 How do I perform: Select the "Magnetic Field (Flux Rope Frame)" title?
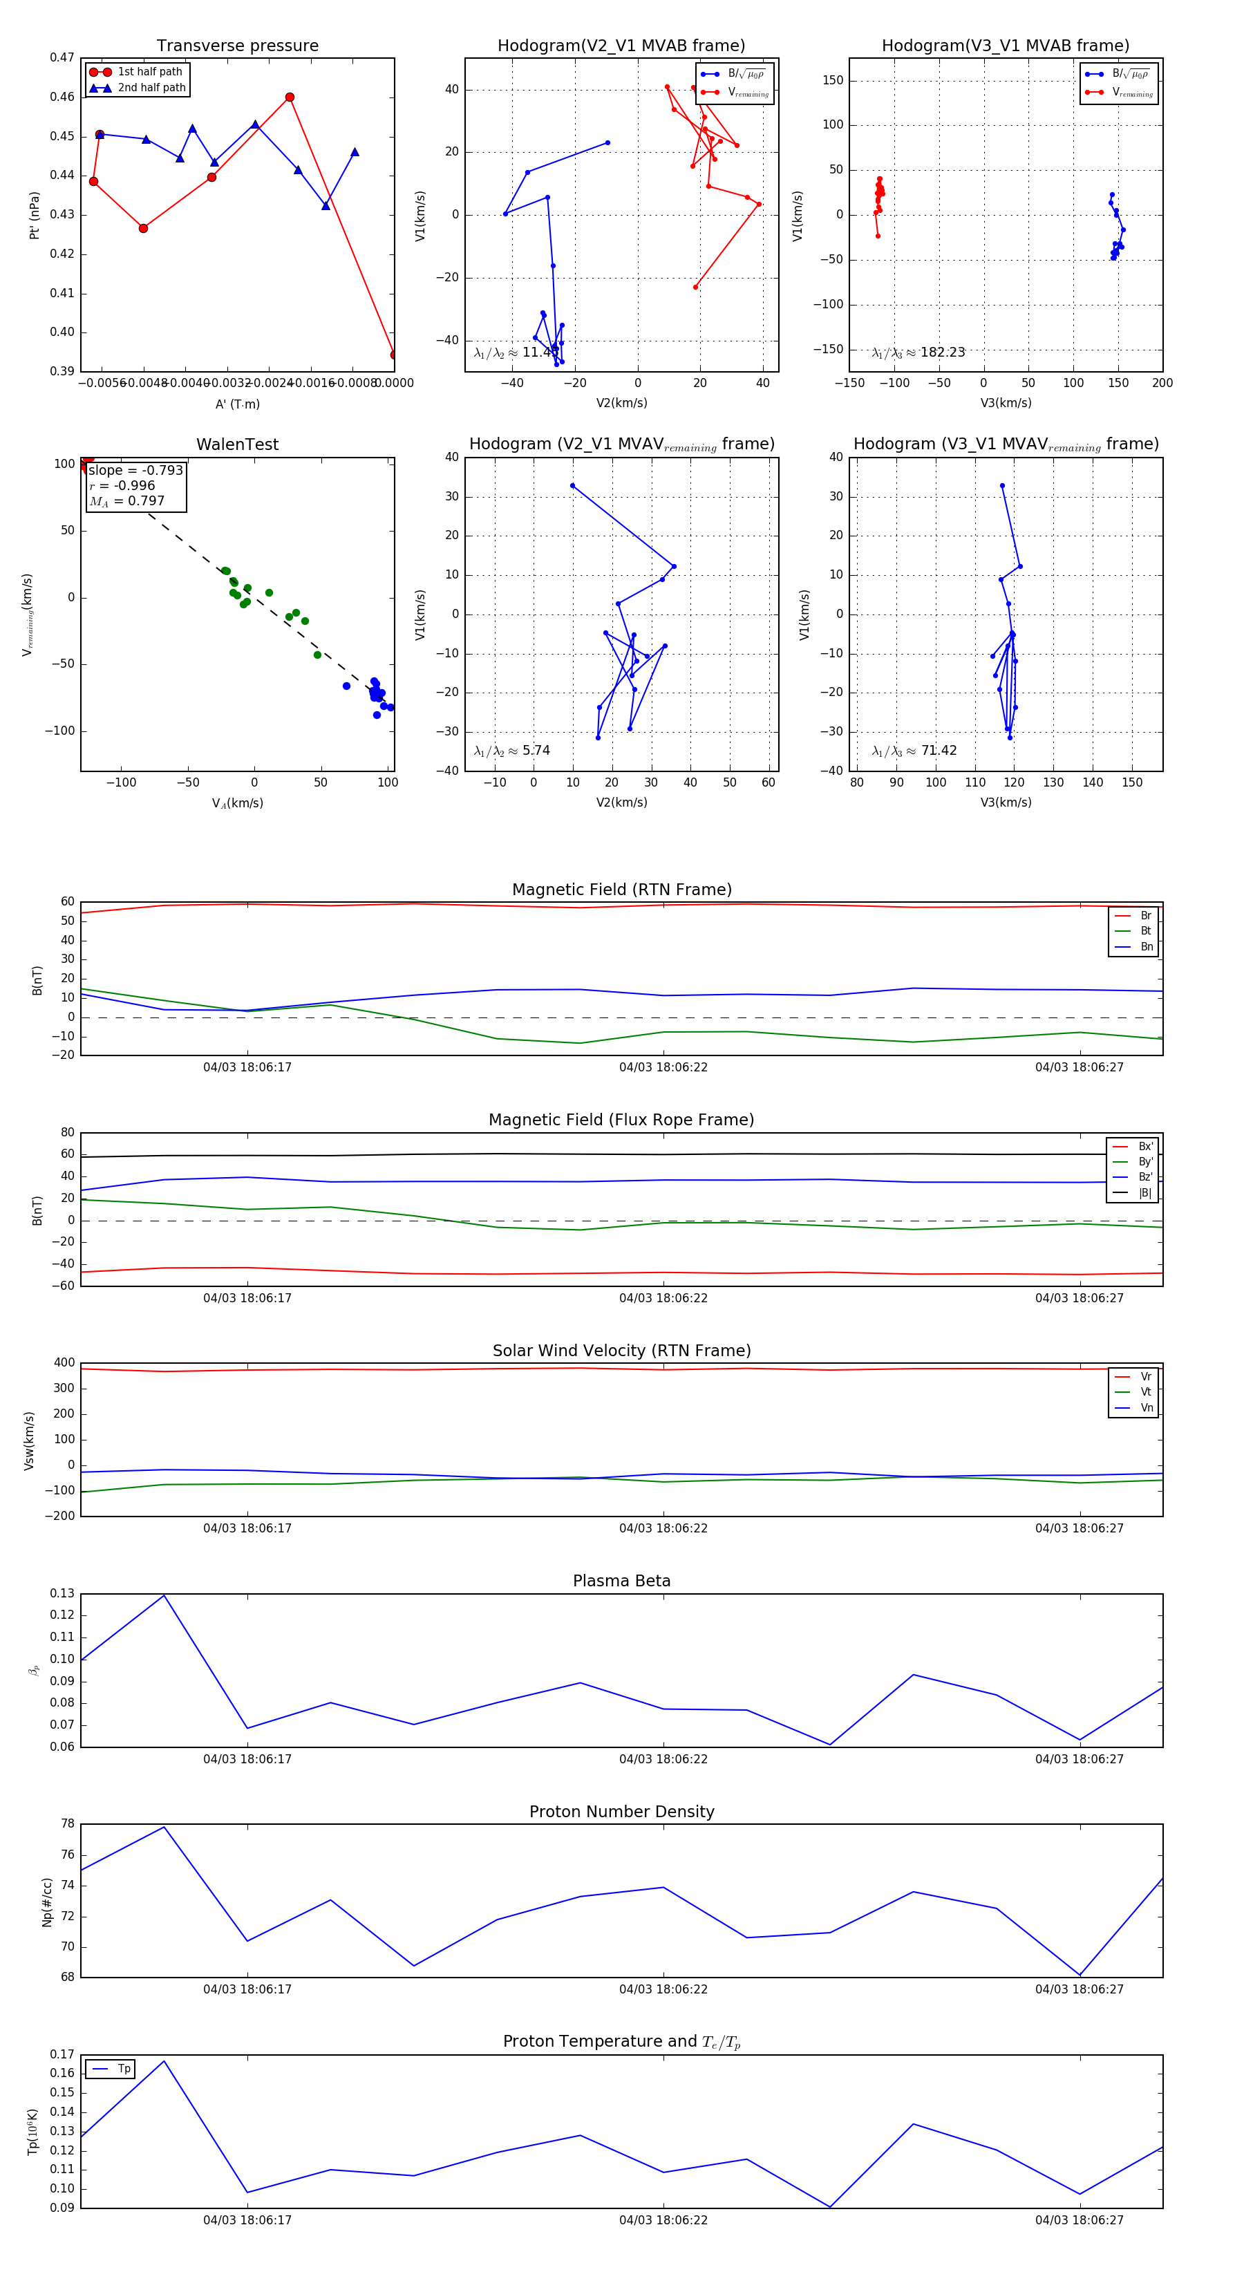click(621, 1120)
